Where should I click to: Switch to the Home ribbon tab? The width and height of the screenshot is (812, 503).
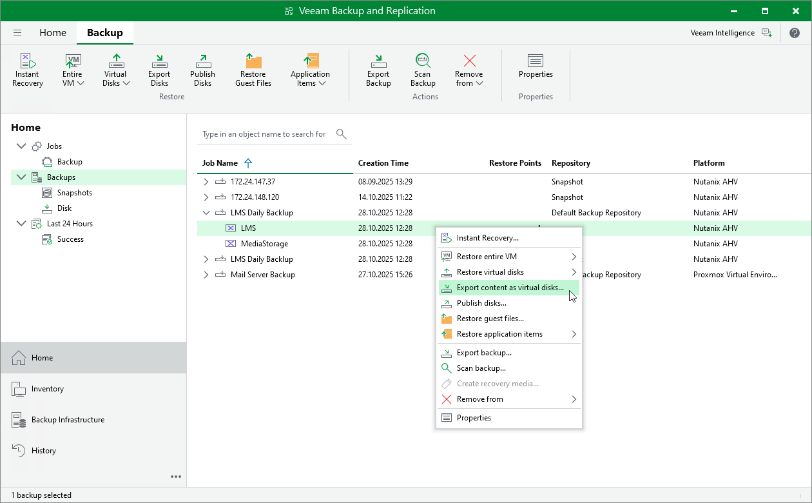52,33
